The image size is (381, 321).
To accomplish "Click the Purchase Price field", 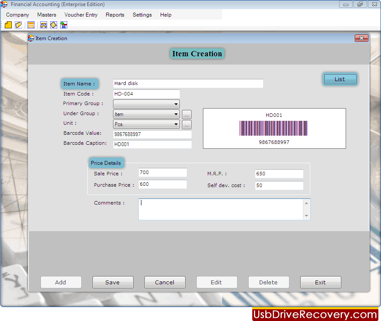I will [x=163, y=184].
